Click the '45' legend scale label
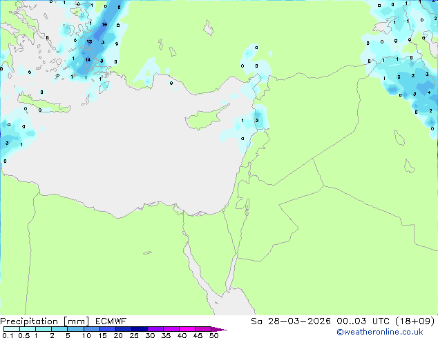The height and width of the screenshot is (338, 438). point(198,335)
